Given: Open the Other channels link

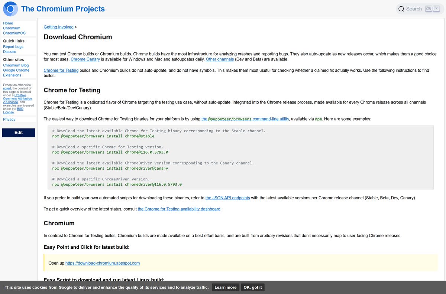Looking at the screenshot, I should [220, 59].
